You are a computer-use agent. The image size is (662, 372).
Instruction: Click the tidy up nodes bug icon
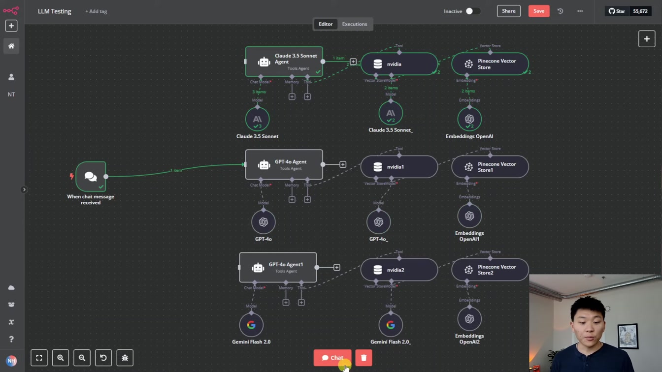125,358
